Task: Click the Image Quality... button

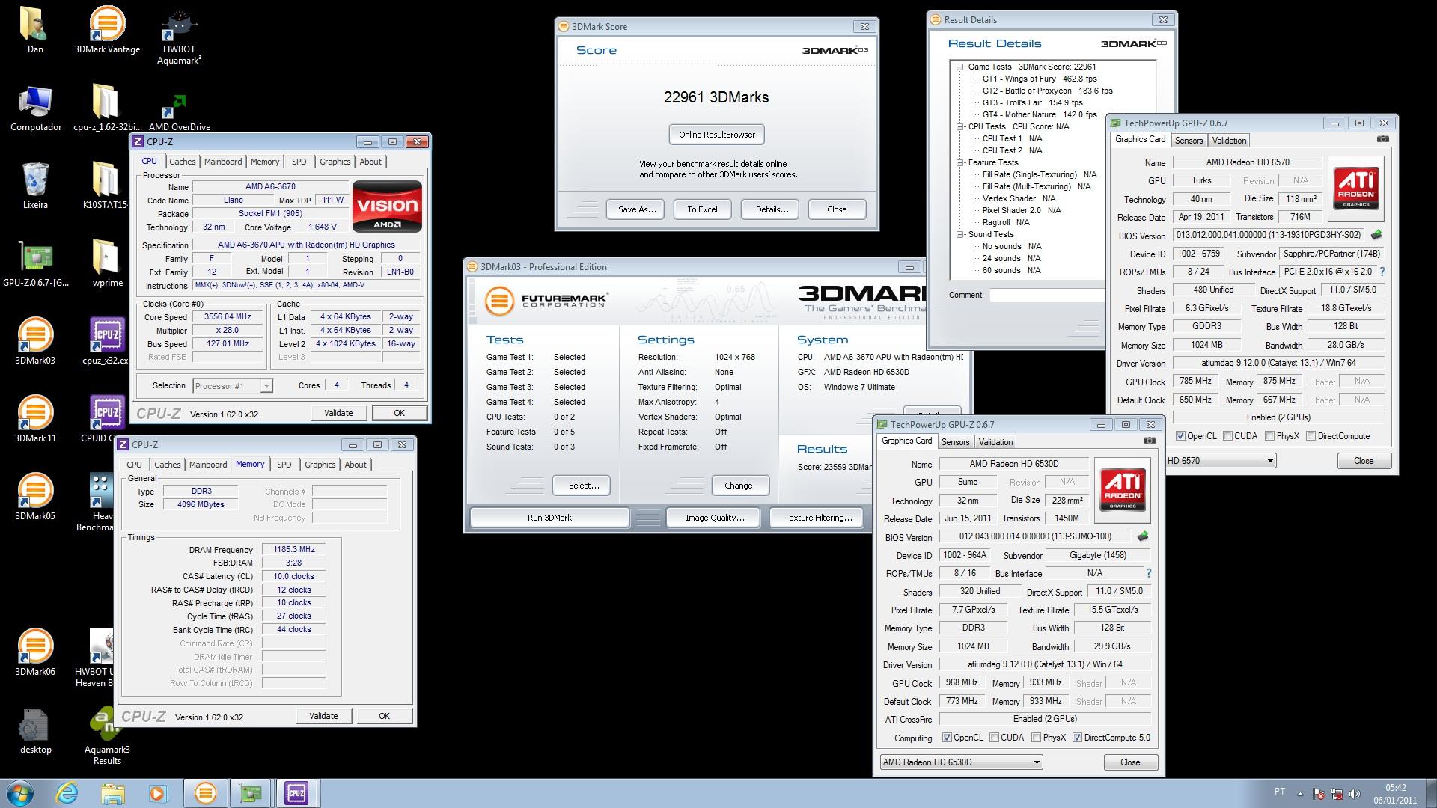Action: pyautogui.click(x=715, y=518)
